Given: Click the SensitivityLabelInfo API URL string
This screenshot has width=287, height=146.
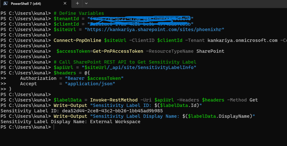Looking at the screenshot, I should click(x=139, y=67).
